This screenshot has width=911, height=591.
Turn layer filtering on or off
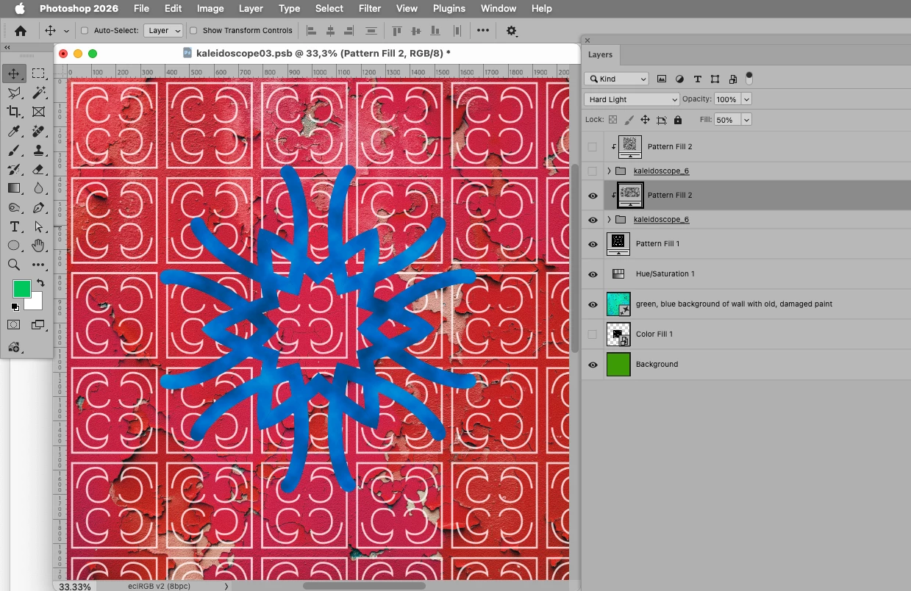pos(749,78)
